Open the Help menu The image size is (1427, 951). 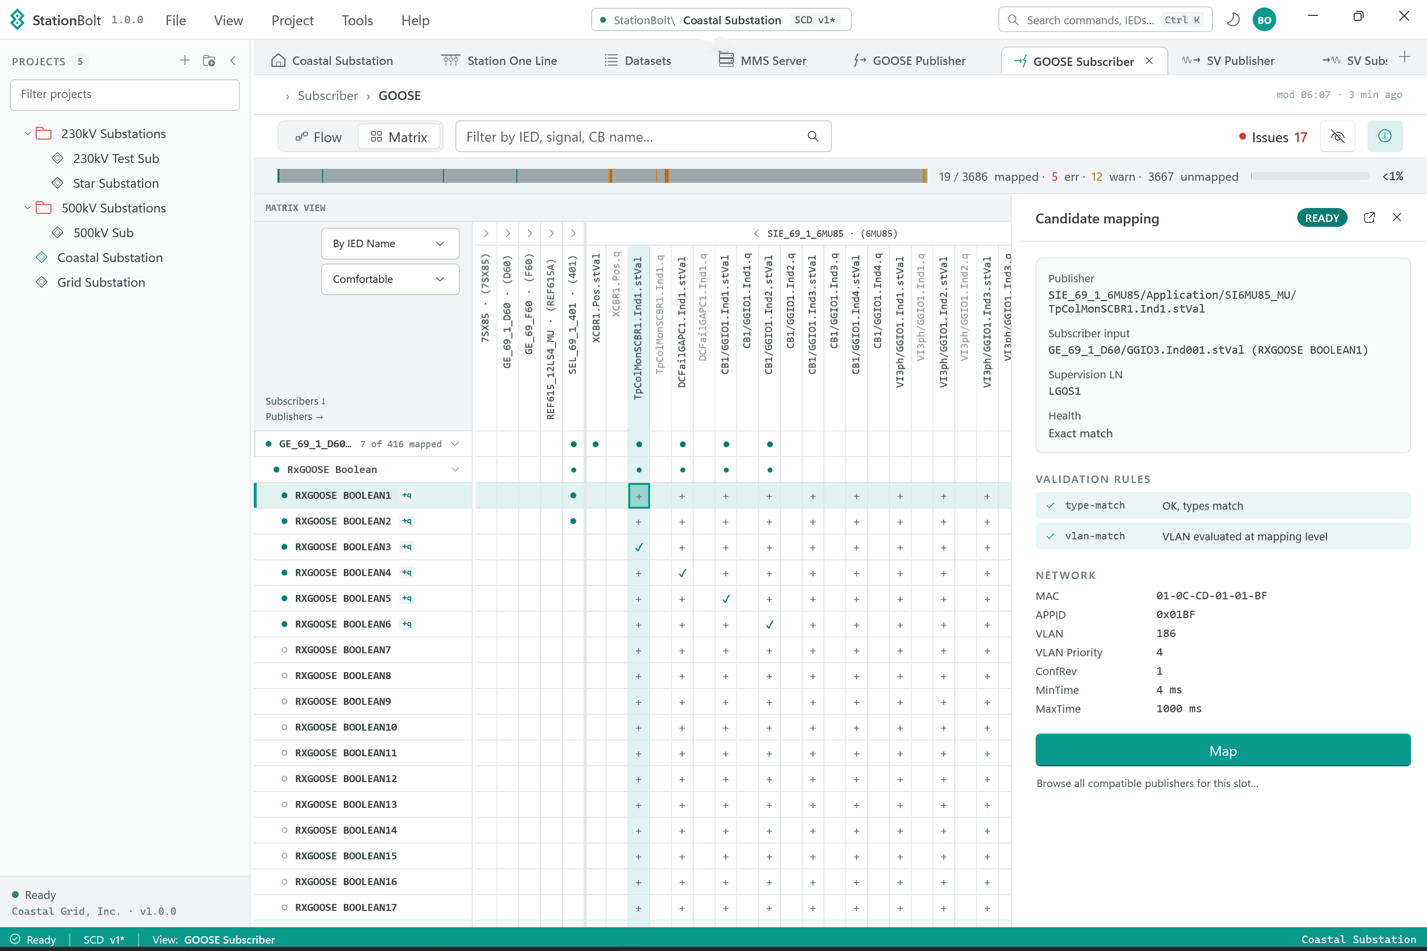pyautogui.click(x=415, y=20)
